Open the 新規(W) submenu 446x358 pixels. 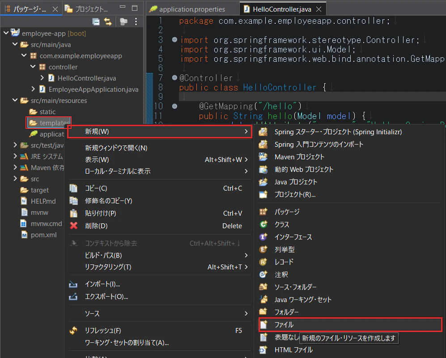[160, 132]
